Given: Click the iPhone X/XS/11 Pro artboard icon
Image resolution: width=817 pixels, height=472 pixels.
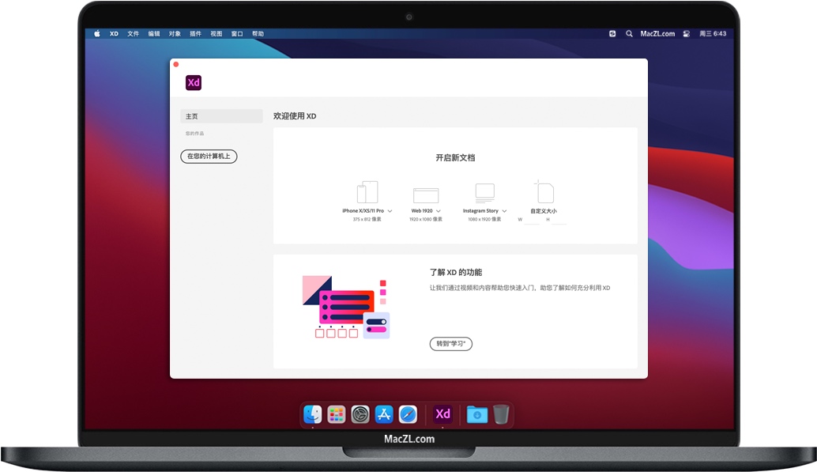Looking at the screenshot, I should point(367,192).
